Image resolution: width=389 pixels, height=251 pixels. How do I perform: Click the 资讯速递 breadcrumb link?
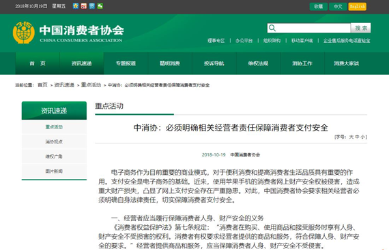(64, 85)
